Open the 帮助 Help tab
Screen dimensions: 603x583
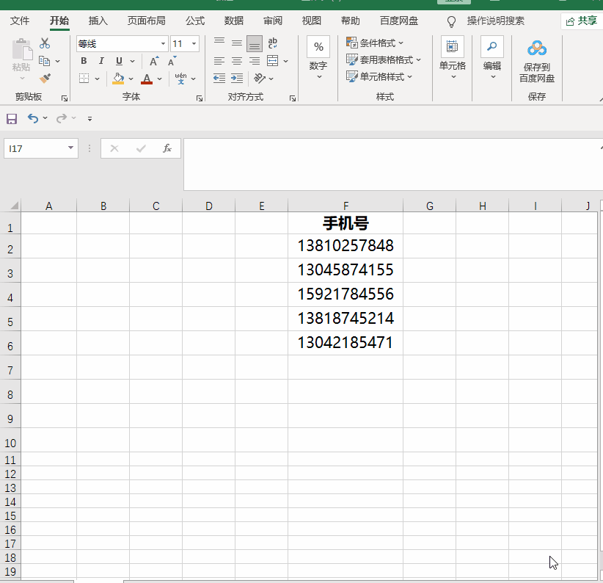pyautogui.click(x=351, y=21)
